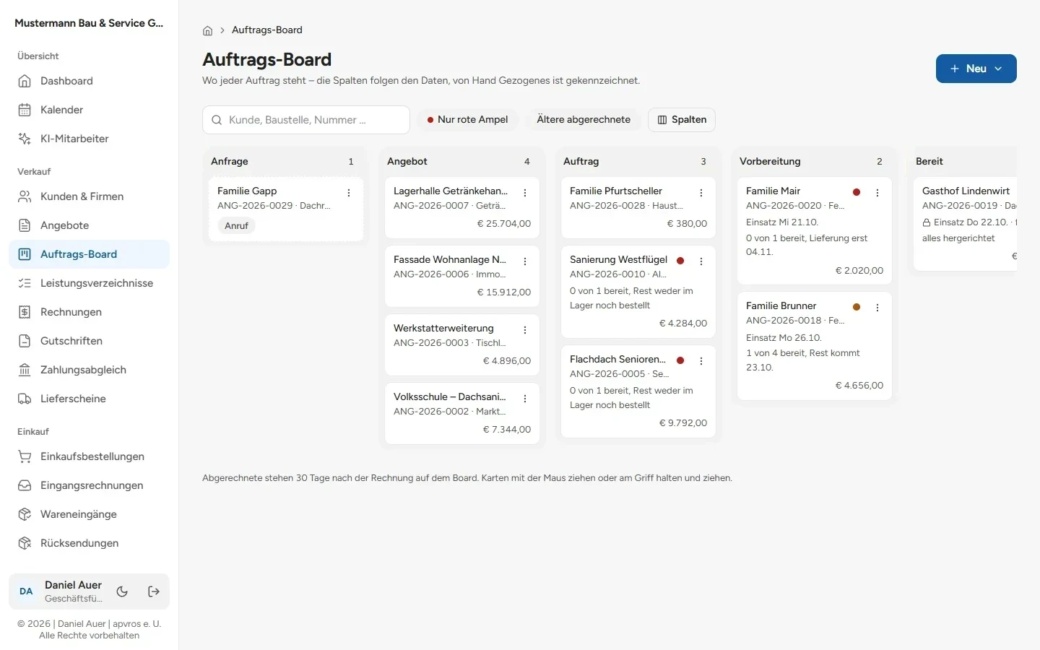Toggle the Ältere abgerechnete filter
The width and height of the screenshot is (1040, 650).
(584, 120)
